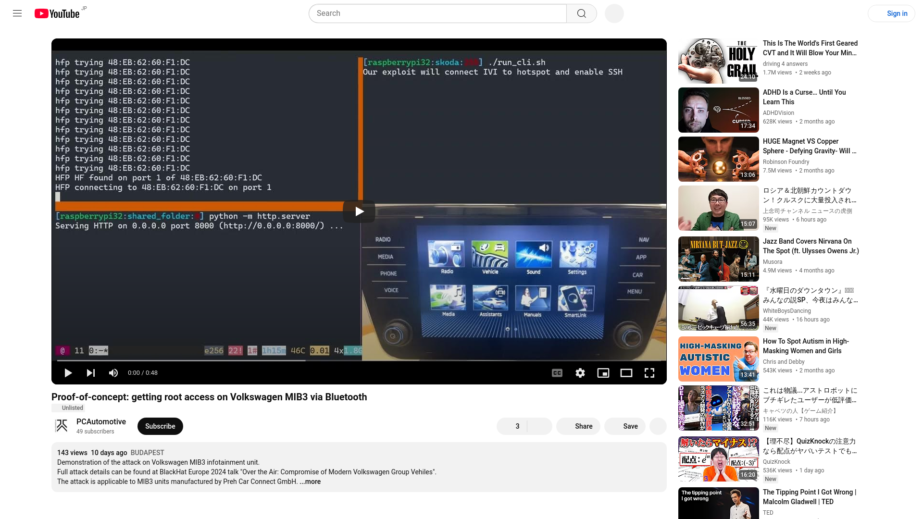The image size is (923, 519).
Task: Play the video with center play button
Action: (x=359, y=211)
